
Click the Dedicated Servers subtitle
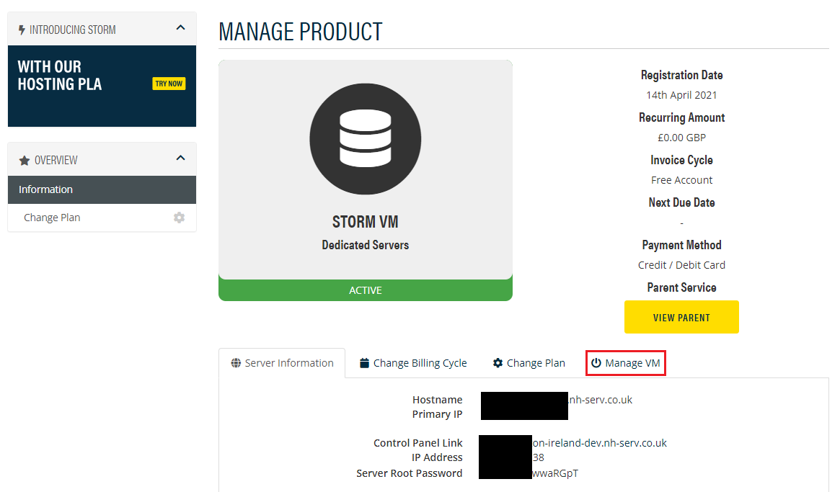[x=366, y=245]
